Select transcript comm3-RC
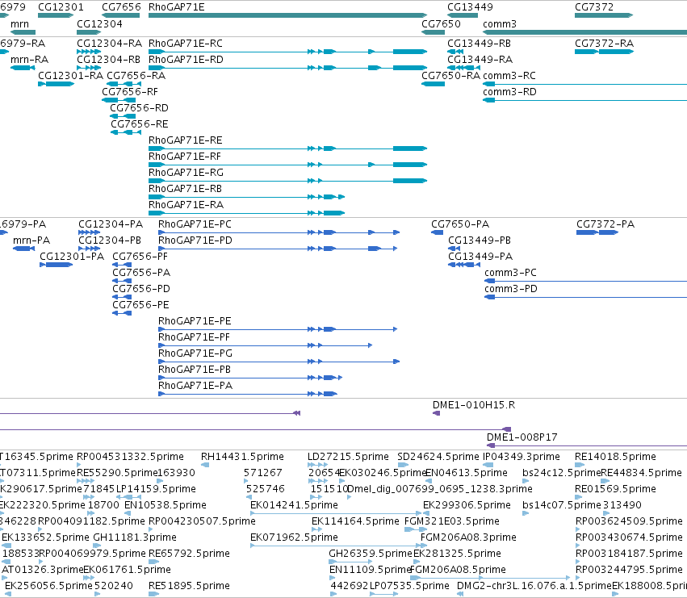The image size is (687, 598). [585, 84]
